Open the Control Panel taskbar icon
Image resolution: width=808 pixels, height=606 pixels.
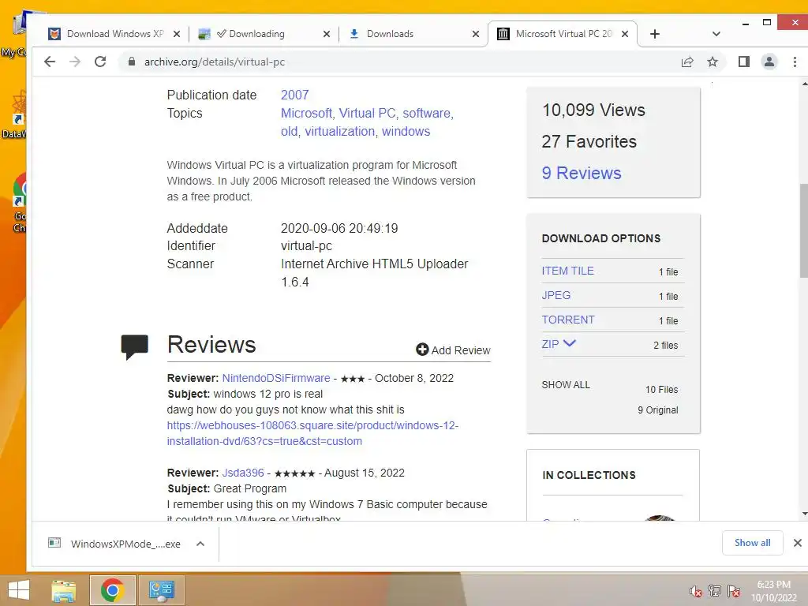[x=161, y=590]
